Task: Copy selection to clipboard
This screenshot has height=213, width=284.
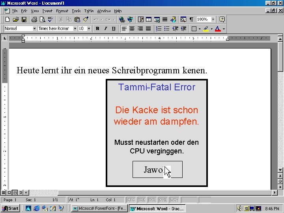Action: point(69,19)
